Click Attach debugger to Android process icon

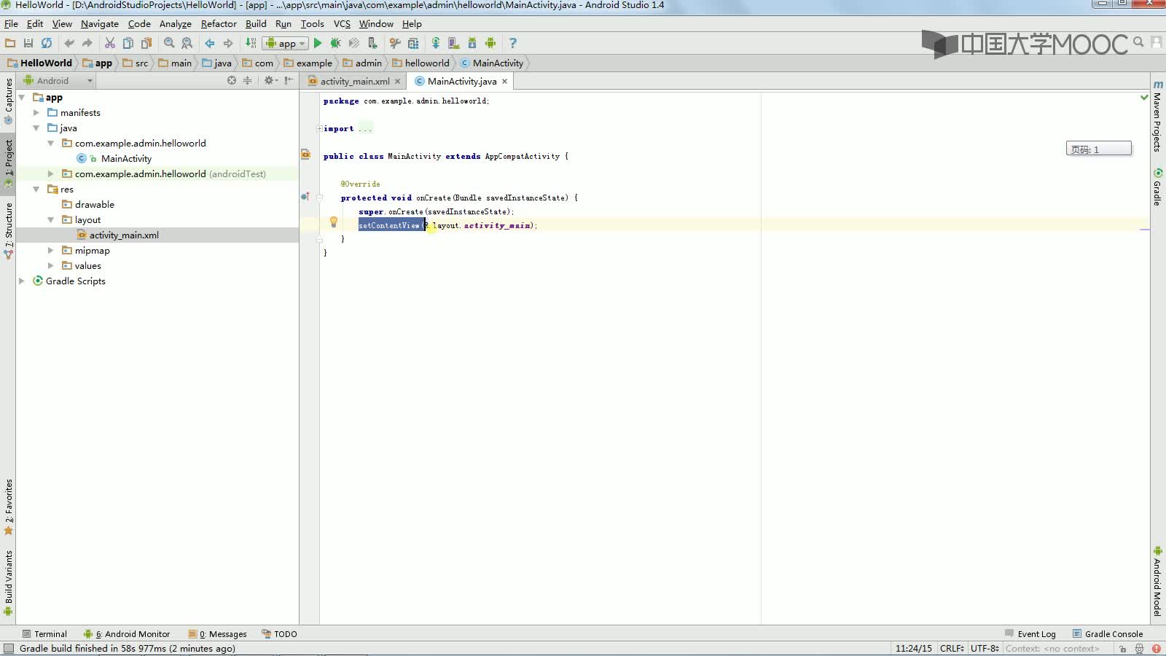tap(372, 43)
